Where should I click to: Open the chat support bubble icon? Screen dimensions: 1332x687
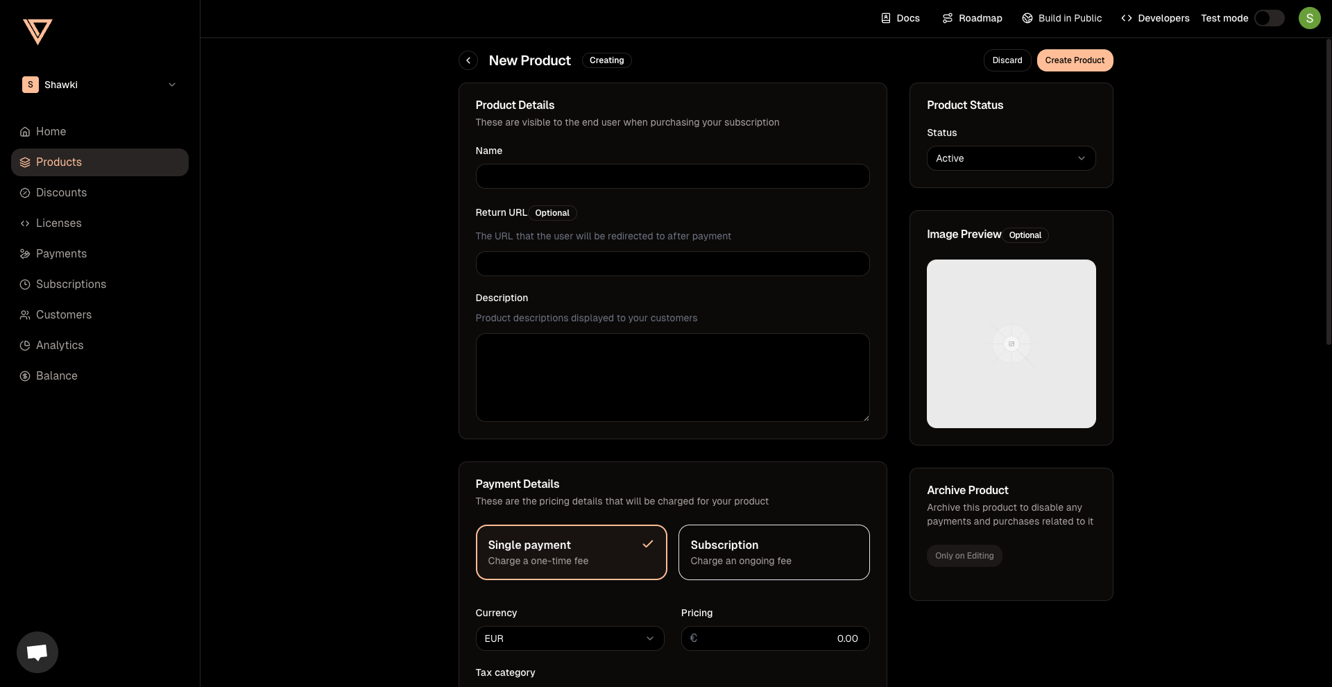click(37, 652)
